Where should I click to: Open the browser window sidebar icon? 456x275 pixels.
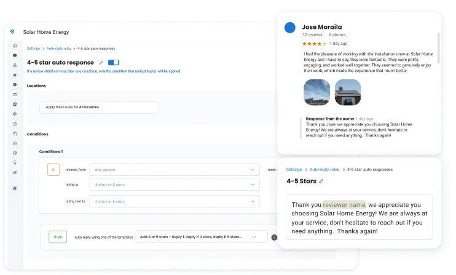coord(15,94)
